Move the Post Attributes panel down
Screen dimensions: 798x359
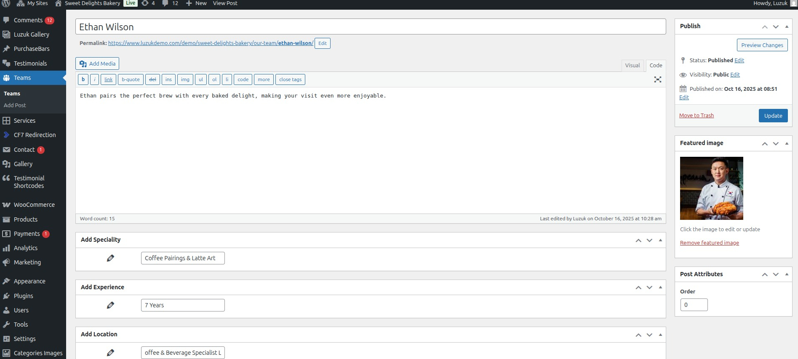pos(776,275)
